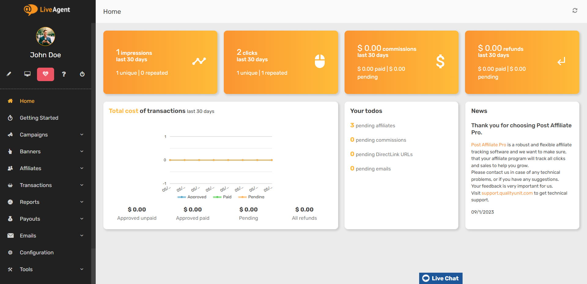The image size is (587, 284).
Task: Expand the Affiliates menu chevron
Action: pos(82,168)
